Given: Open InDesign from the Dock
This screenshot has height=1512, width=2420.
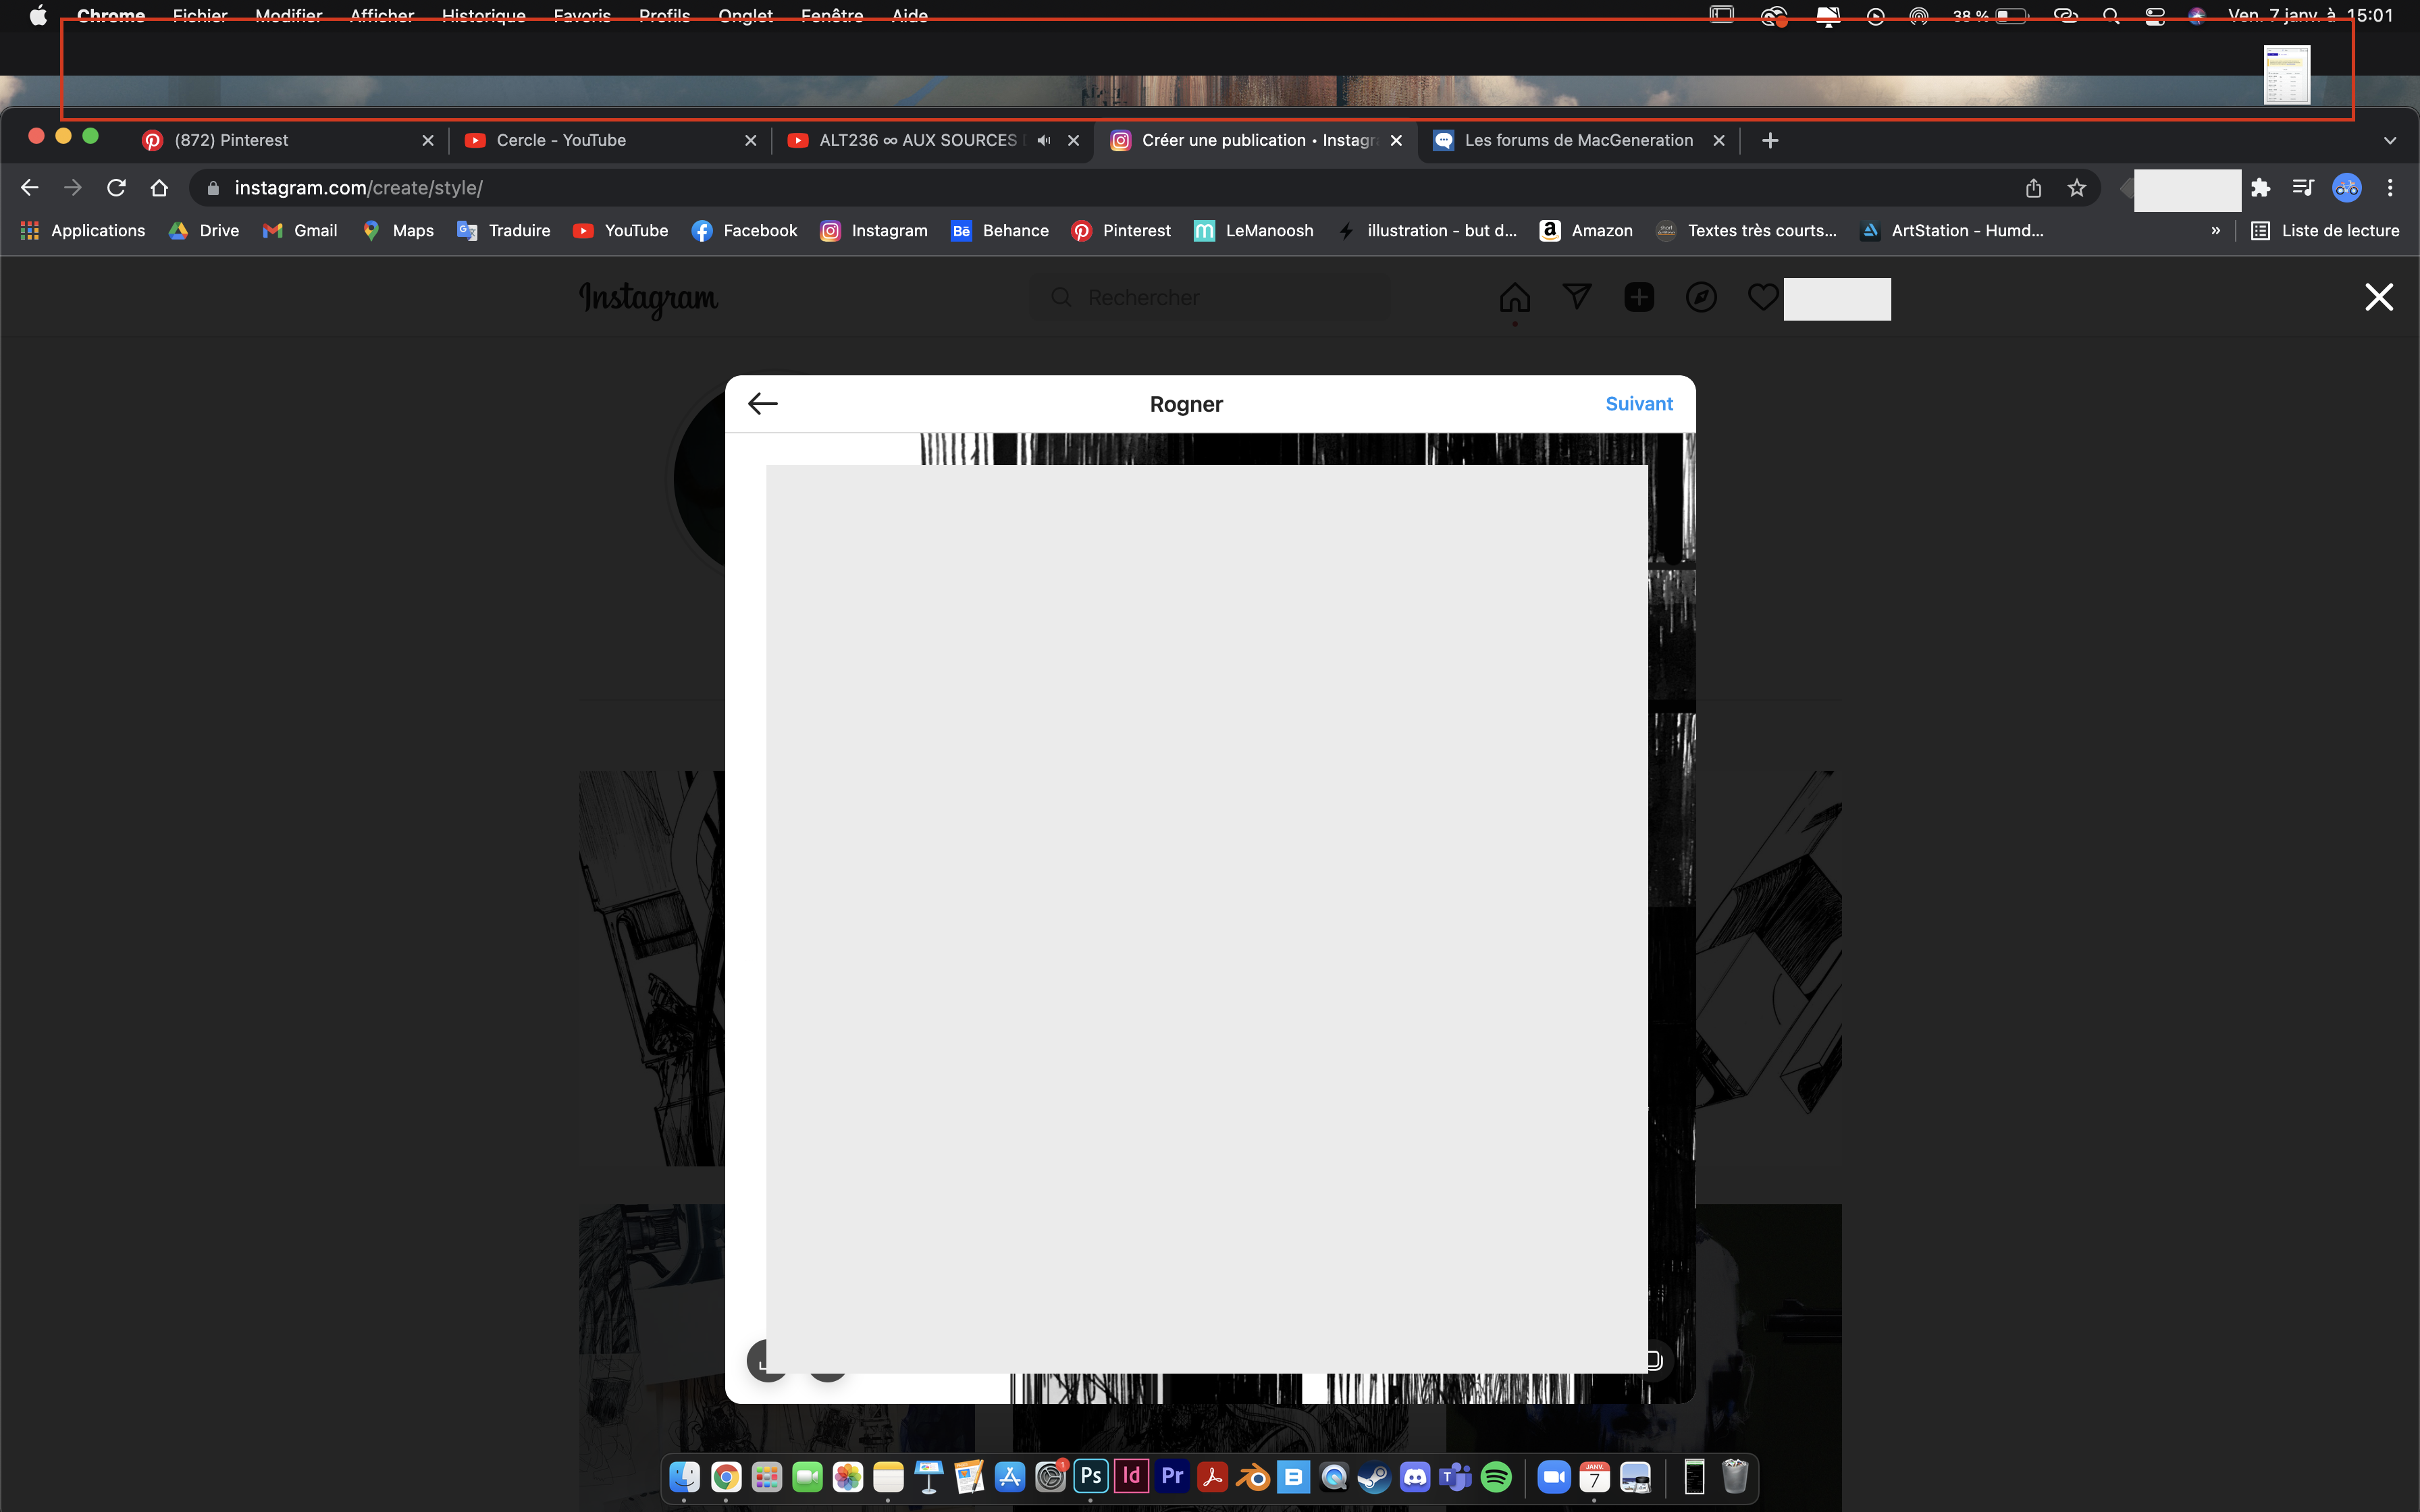Looking at the screenshot, I should tap(1132, 1477).
